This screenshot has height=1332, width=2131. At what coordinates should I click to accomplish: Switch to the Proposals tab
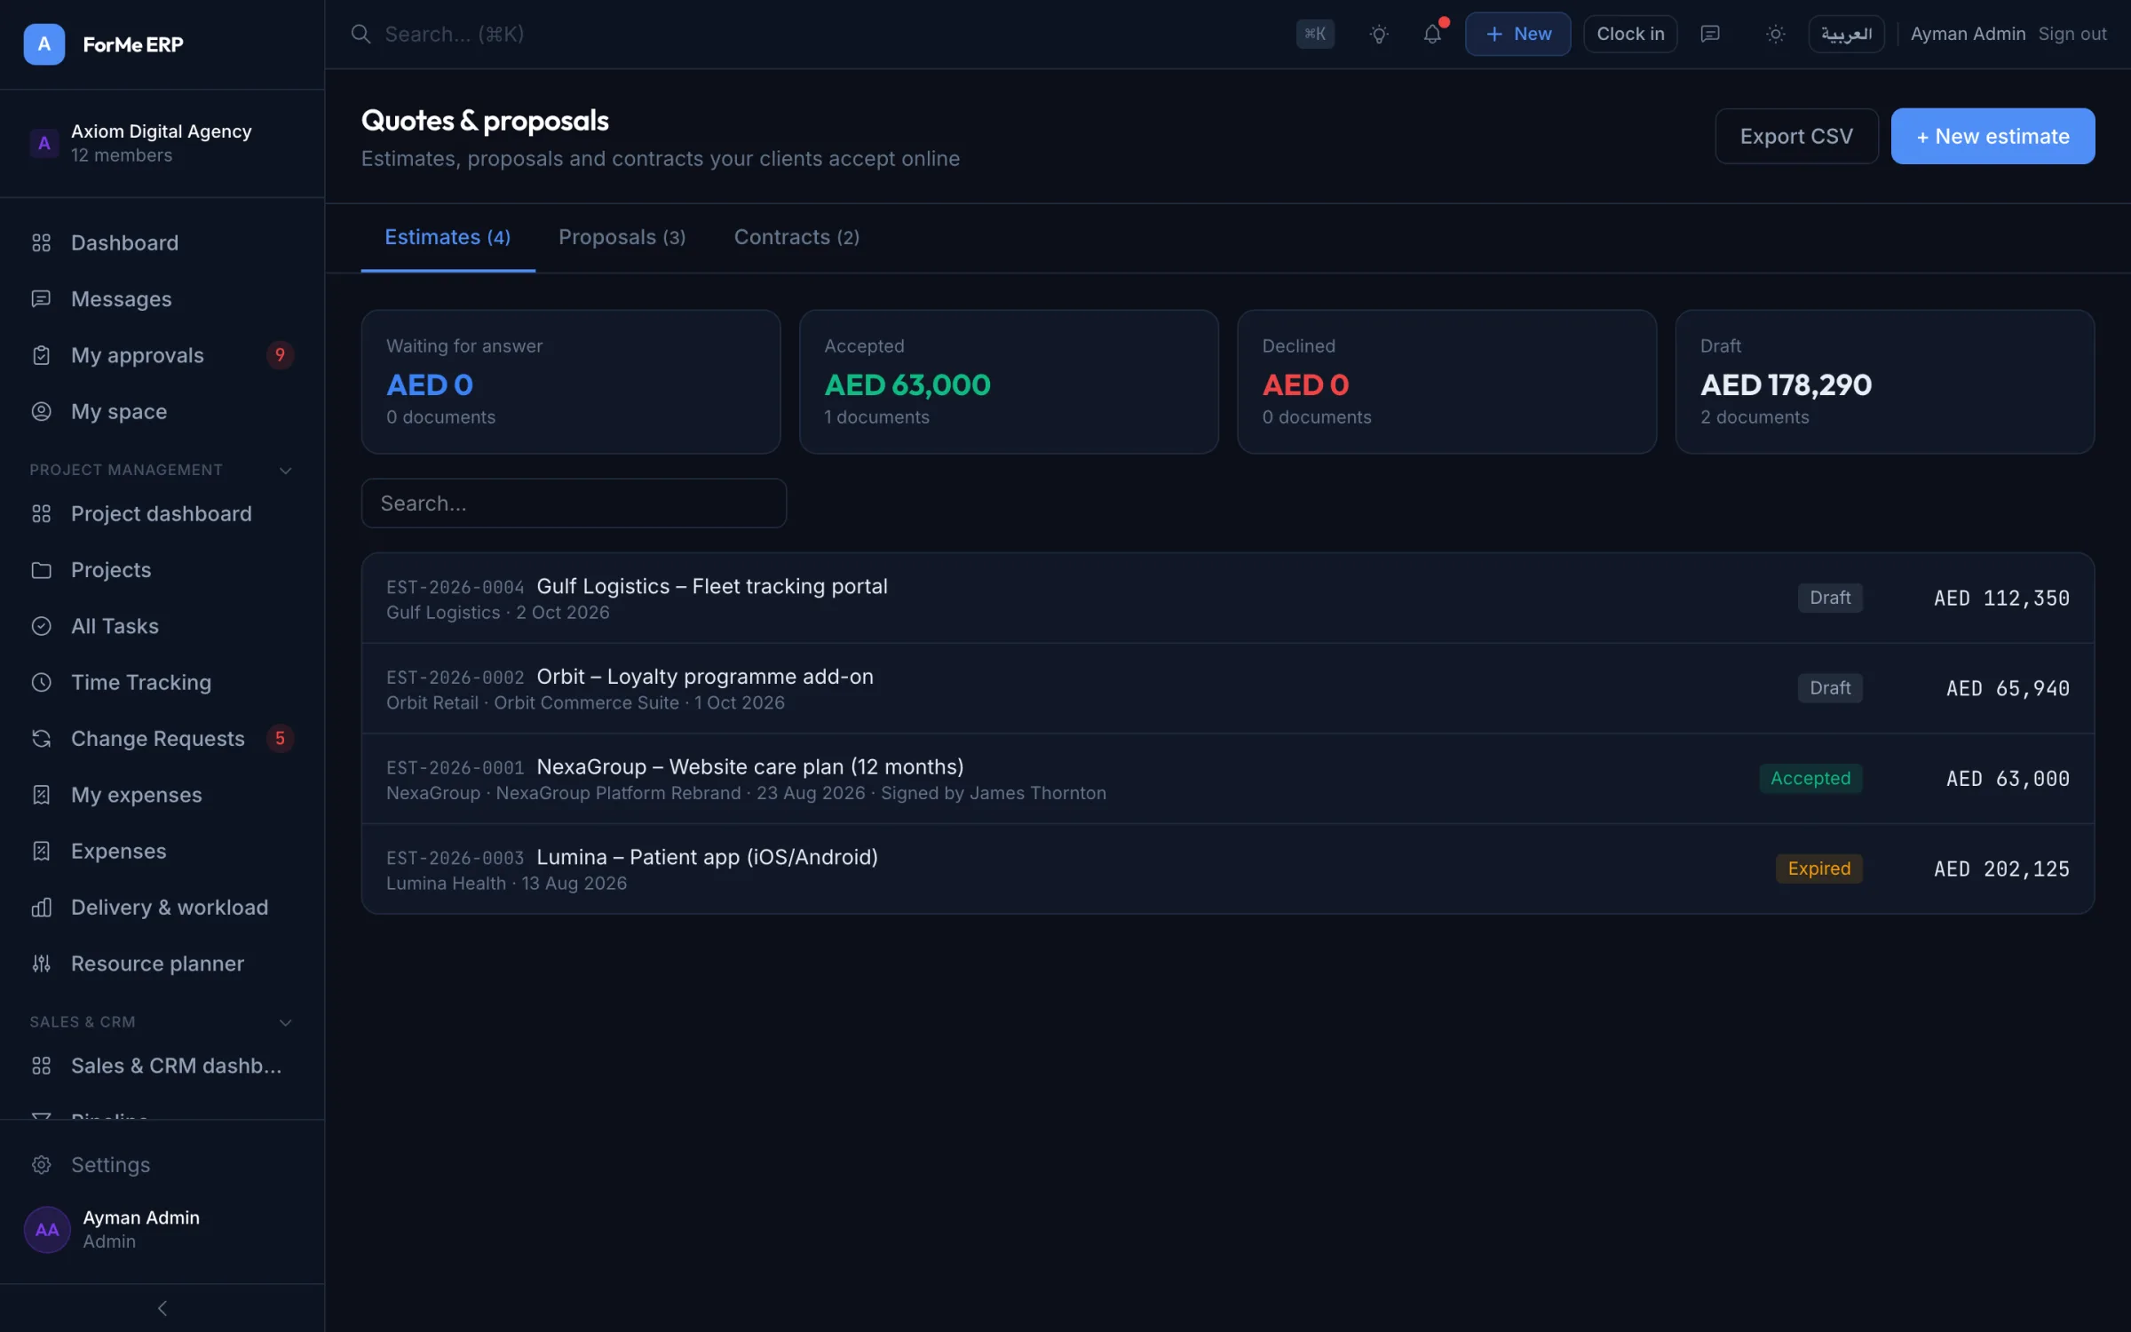pos(622,237)
